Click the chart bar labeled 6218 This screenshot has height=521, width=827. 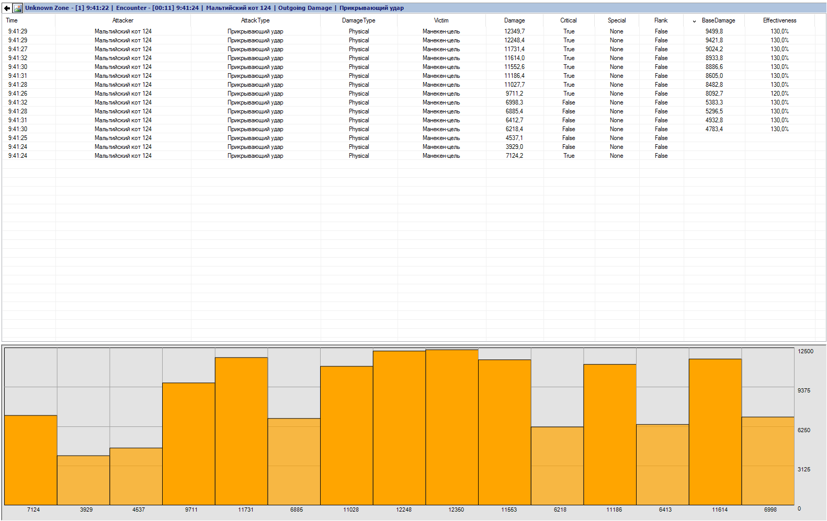[558, 466]
